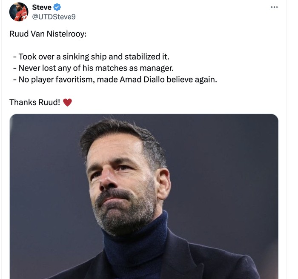Open the tweet's three-dot more options menu
Viewport: 298px width, 279px height.
(274, 7)
